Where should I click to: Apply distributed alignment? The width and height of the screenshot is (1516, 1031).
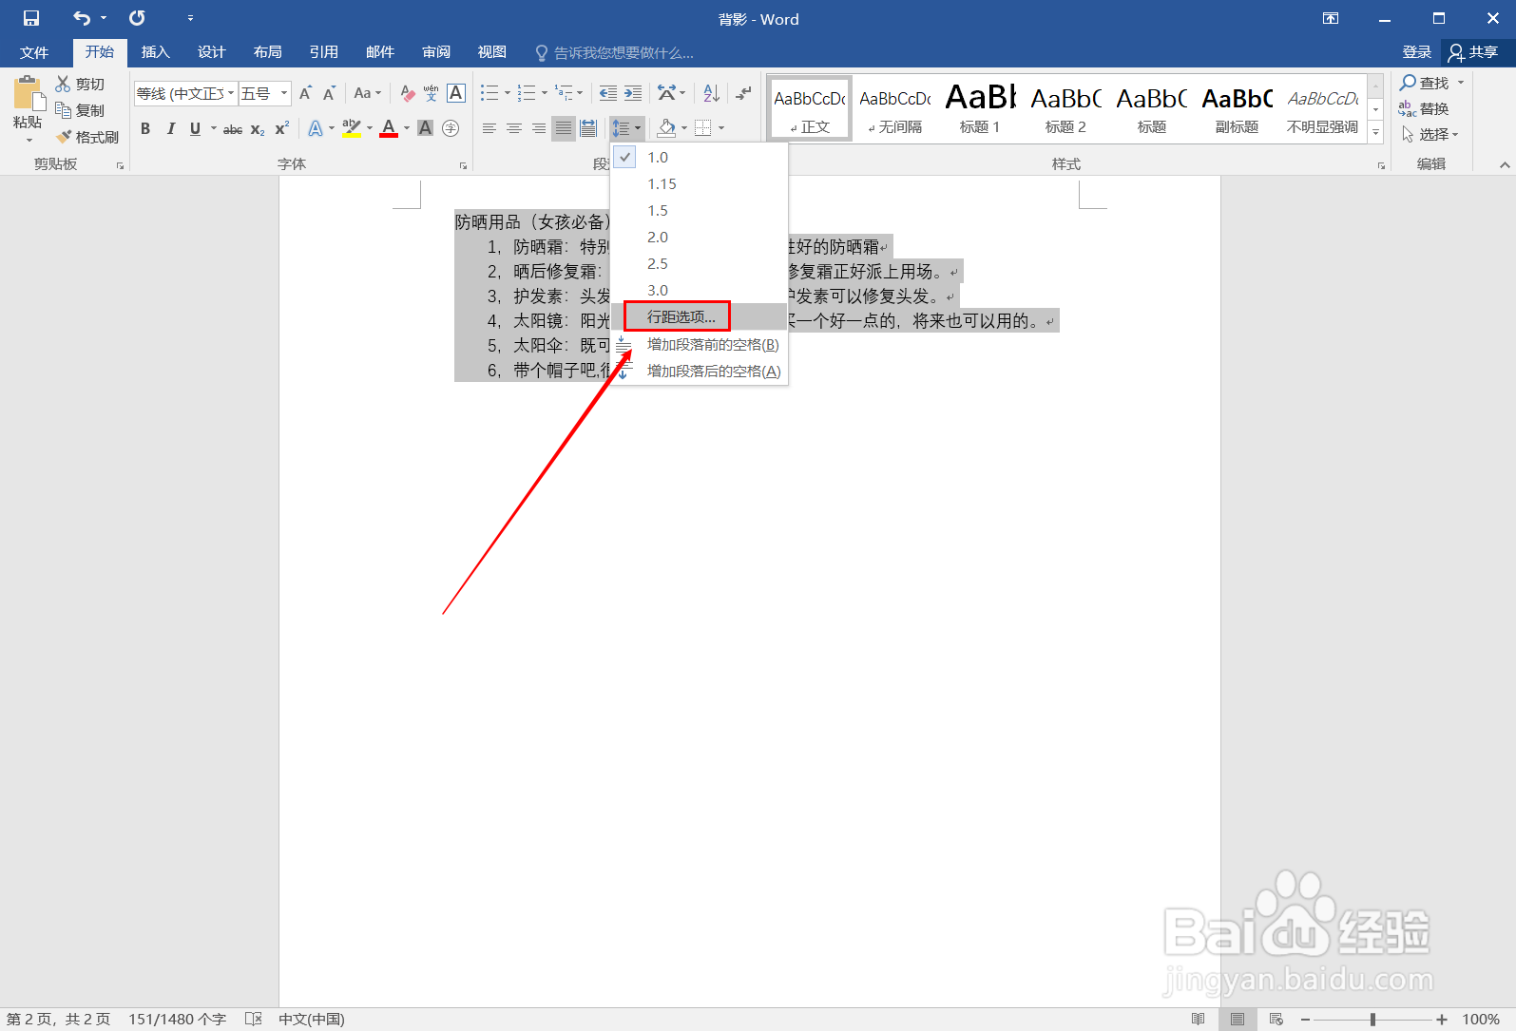588,128
